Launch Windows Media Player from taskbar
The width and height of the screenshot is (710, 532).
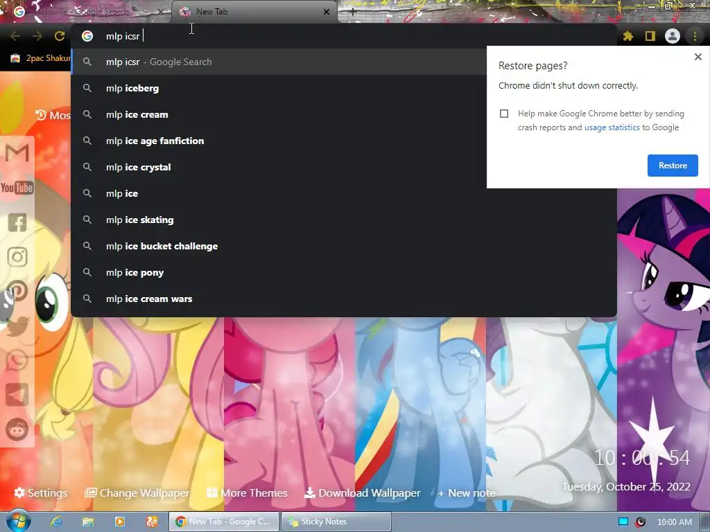click(119, 522)
